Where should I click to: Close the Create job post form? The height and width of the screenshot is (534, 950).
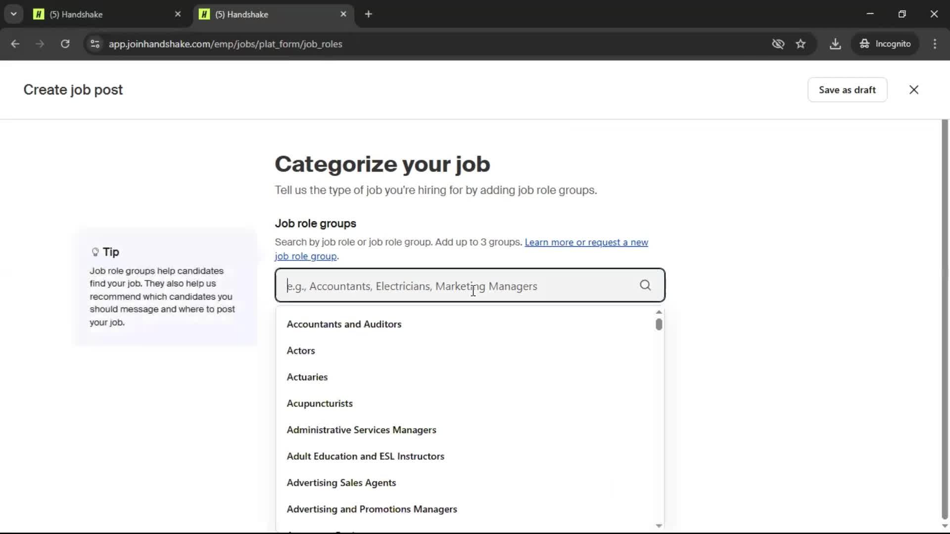[x=914, y=89]
